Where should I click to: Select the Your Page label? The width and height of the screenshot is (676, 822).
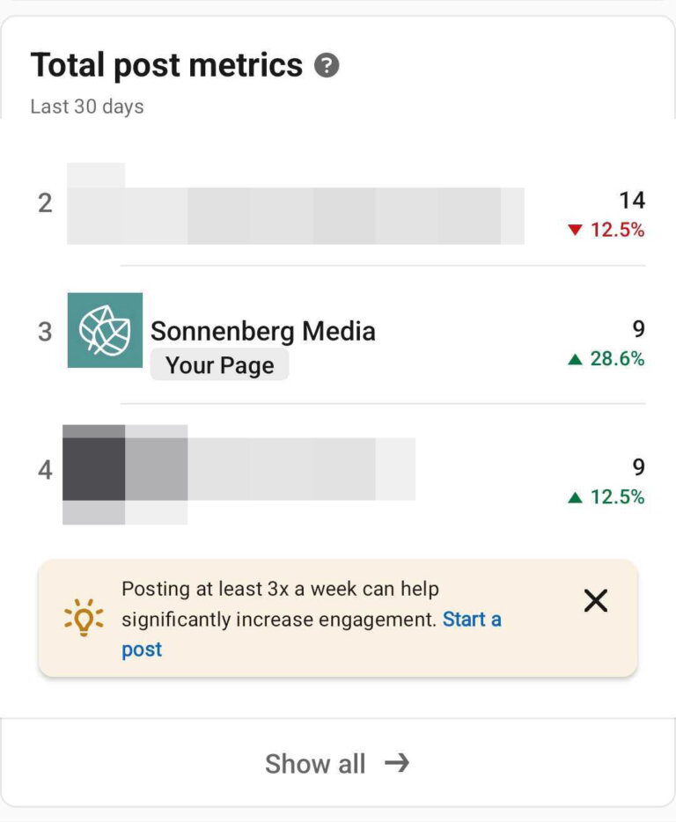(218, 364)
